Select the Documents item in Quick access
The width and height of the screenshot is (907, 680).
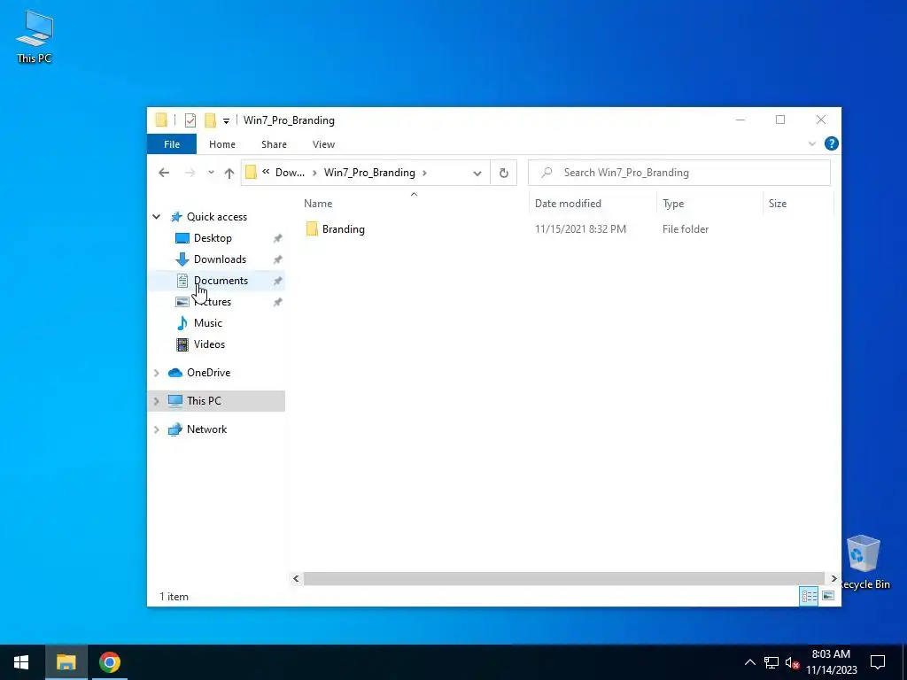[216, 281]
